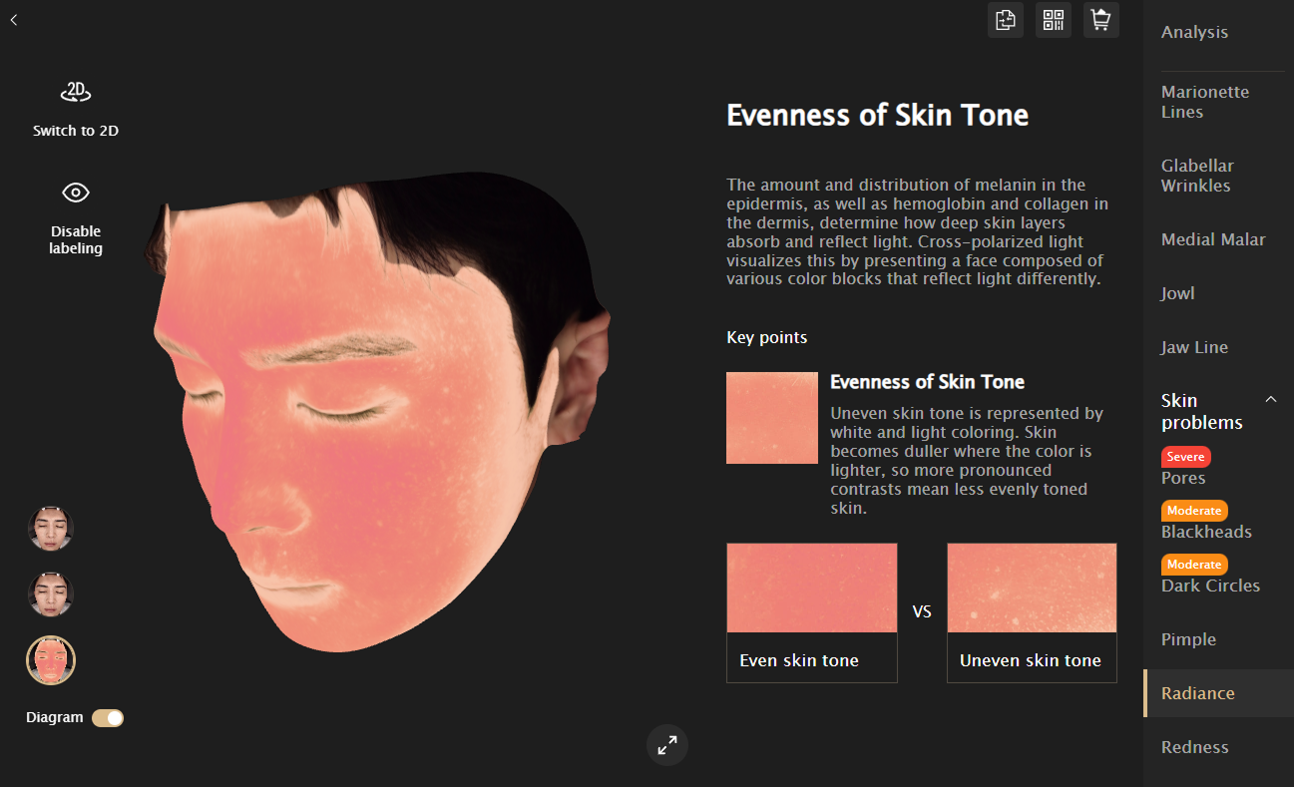Select the red skin-tone map thumbnail
1294x787 pixels.
click(51, 660)
